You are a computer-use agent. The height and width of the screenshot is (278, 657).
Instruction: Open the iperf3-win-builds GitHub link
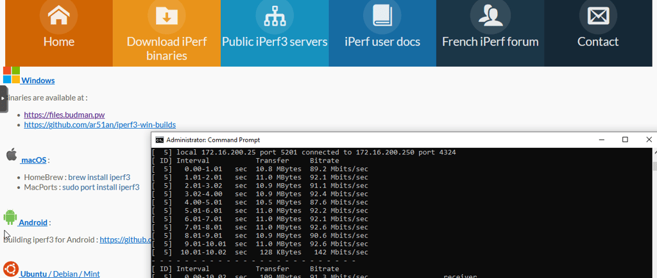pos(99,124)
